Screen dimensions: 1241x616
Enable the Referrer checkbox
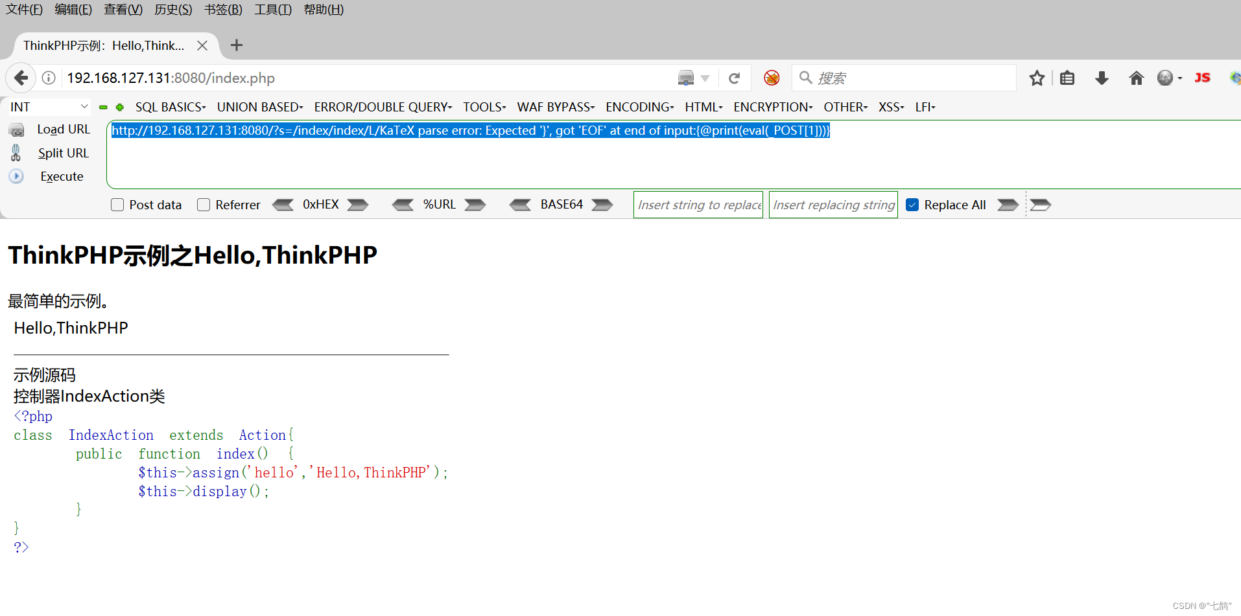pyautogui.click(x=204, y=205)
